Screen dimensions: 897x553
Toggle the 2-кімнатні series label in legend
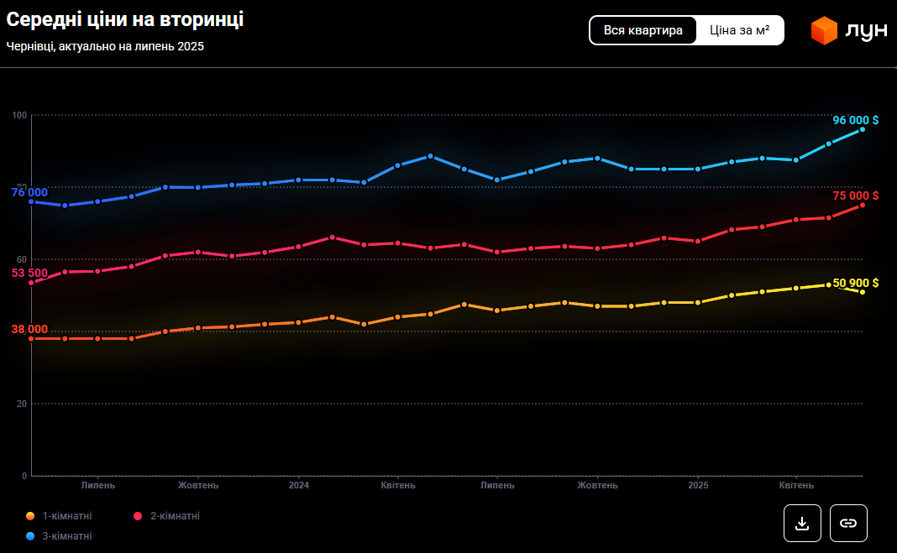175,516
